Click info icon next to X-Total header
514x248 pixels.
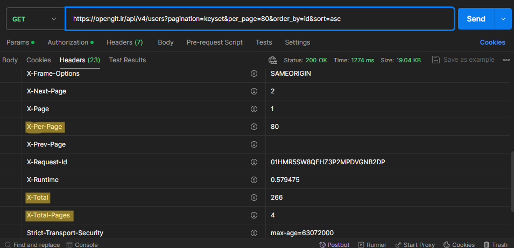[254, 198]
